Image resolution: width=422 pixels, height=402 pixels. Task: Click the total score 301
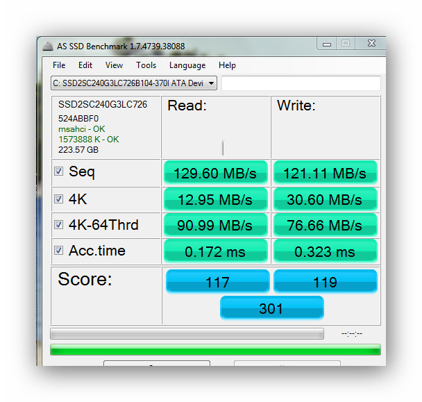click(272, 308)
